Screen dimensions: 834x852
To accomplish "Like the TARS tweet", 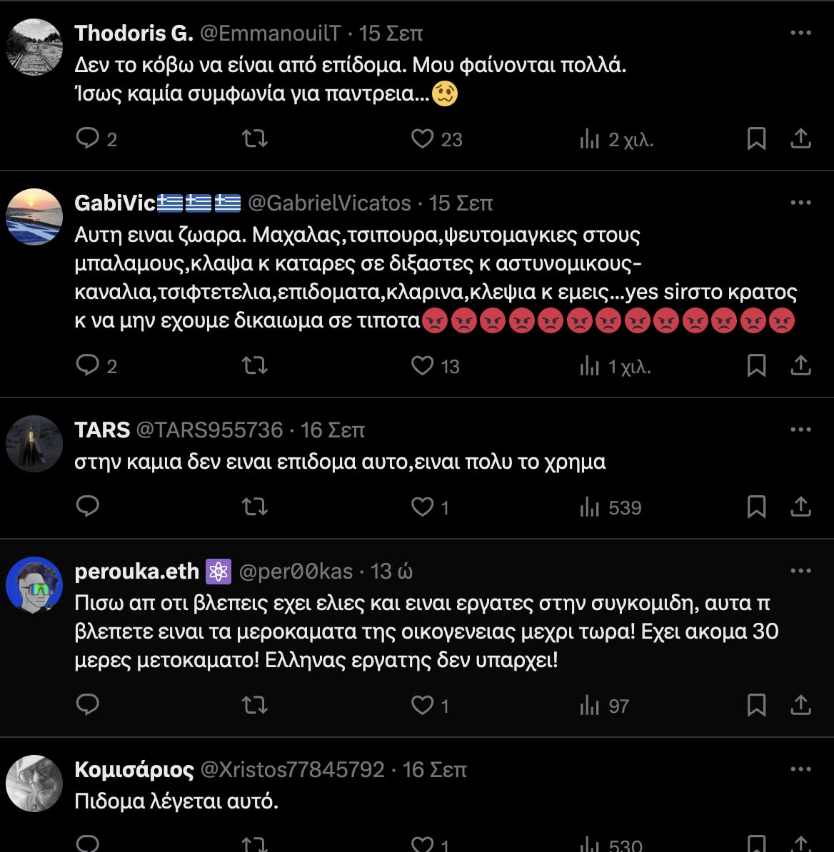I will [423, 507].
